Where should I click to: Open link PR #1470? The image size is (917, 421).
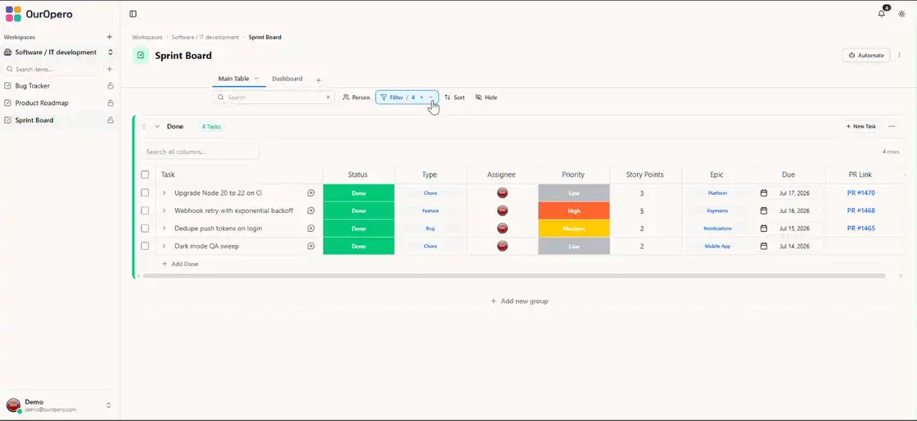(861, 193)
